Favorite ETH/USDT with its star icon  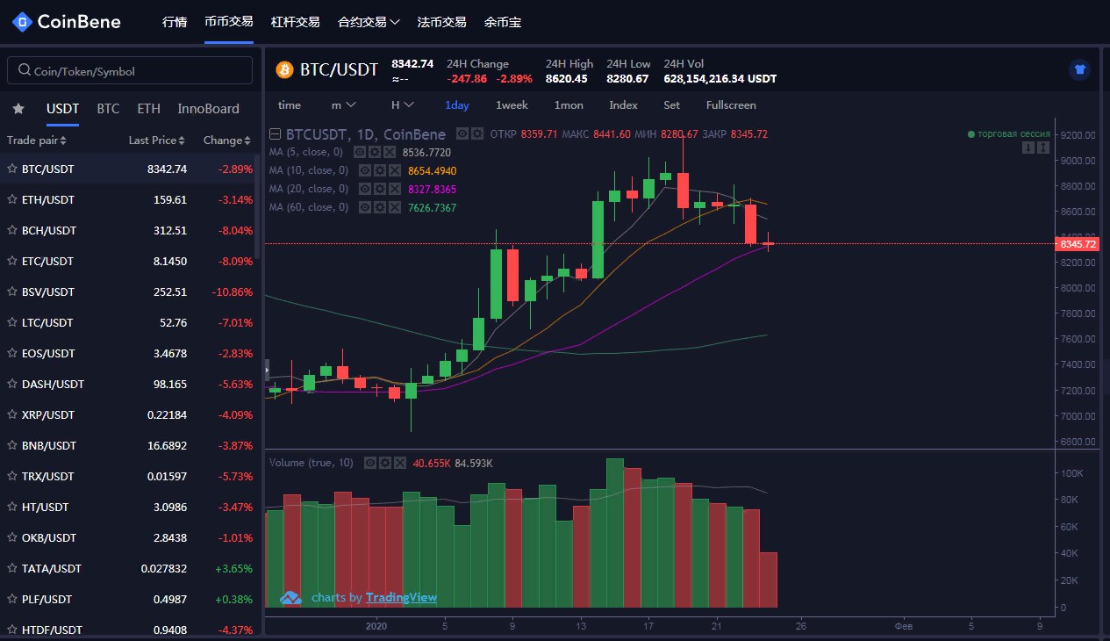point(12,199)
